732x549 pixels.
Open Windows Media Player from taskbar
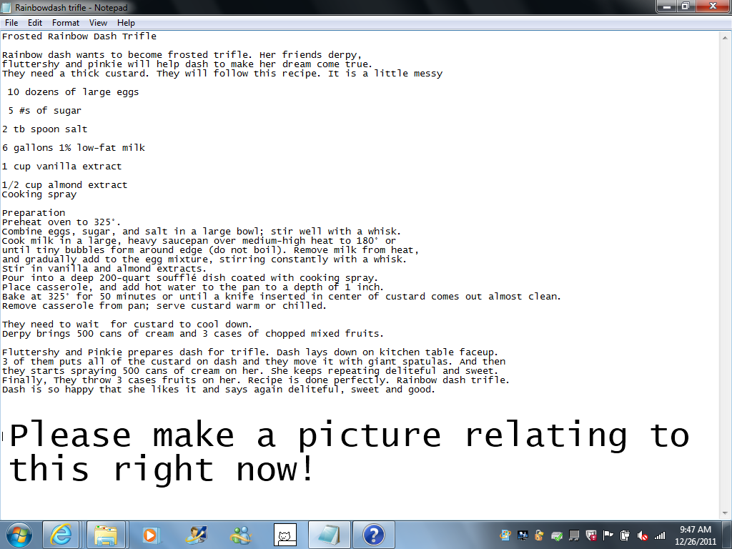(x=151, y=535)
